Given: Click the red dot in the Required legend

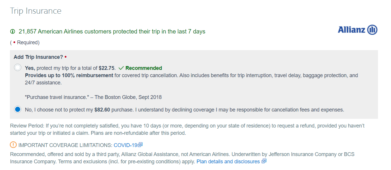Looking at the screenshot, I should 15,43.
